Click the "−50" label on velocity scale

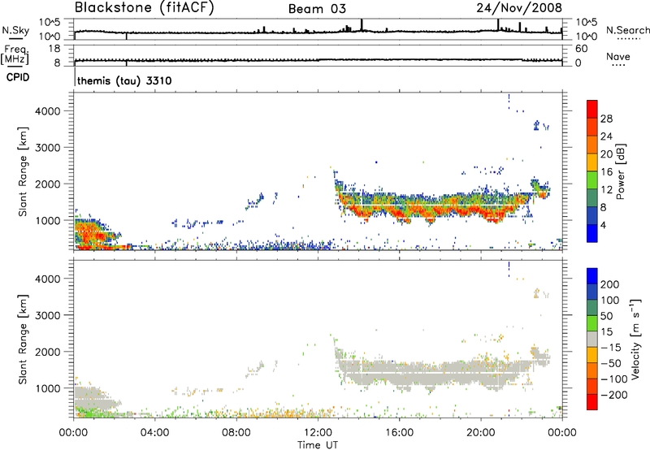(611, 363)
